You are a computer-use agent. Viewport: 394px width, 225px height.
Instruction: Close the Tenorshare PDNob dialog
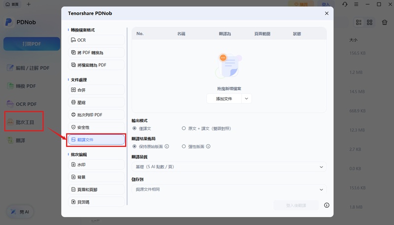(x=327, y=13)
